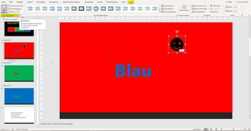
Task: Switch to the Übergänge tab
Action: (x=41, y=2)
